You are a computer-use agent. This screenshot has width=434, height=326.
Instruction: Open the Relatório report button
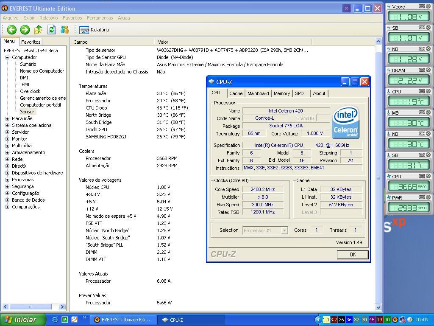point(95,30)
